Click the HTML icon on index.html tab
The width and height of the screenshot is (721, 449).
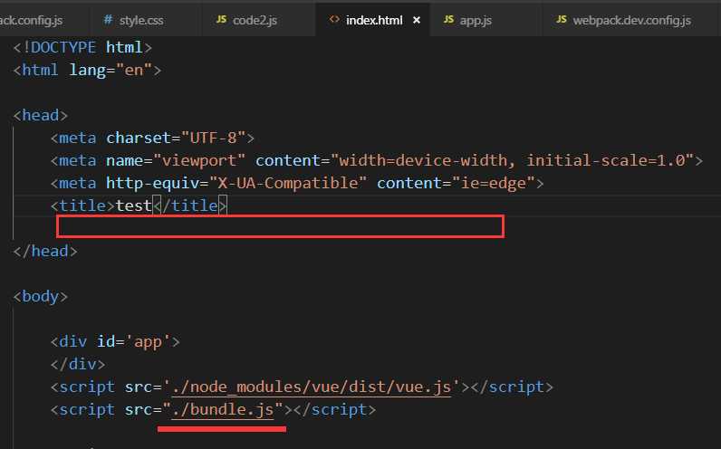(334, 19)
